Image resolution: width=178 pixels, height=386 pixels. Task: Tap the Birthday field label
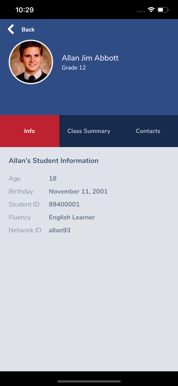pyautogui.click(x=21, y=191)
